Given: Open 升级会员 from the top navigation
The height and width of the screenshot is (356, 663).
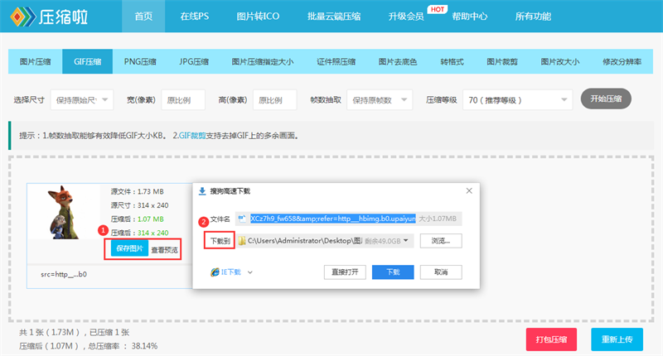Looking at the screenshot, I should point(406,17).
